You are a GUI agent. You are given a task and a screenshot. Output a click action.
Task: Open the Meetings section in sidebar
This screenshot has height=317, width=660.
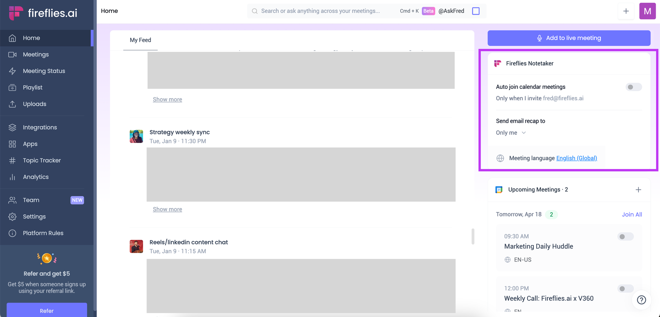coord(36,54)
